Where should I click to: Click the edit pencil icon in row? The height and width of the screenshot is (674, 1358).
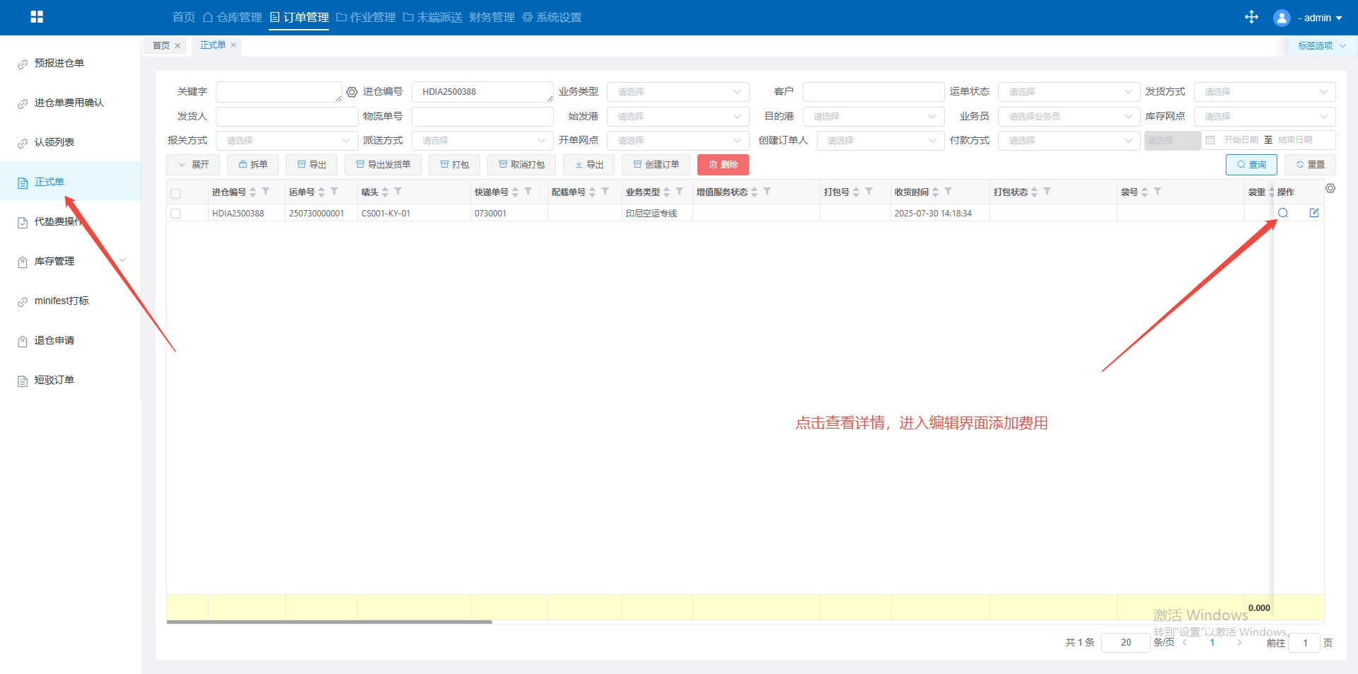click(1314, 213)
